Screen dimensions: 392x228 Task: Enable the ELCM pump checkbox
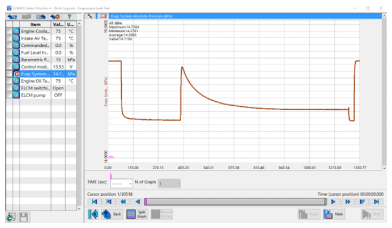point(9,95)
